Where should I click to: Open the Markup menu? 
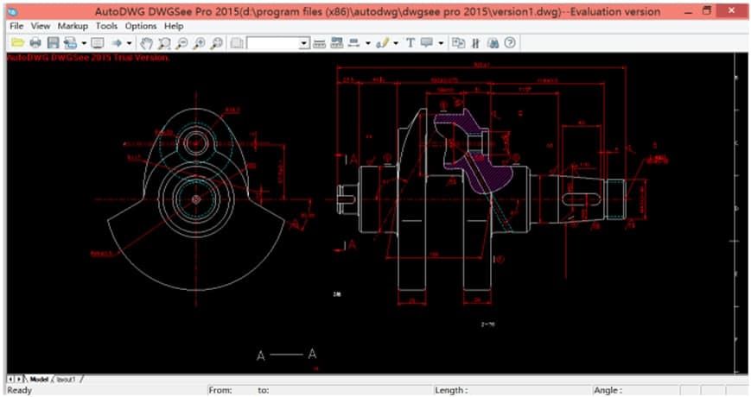73,26
